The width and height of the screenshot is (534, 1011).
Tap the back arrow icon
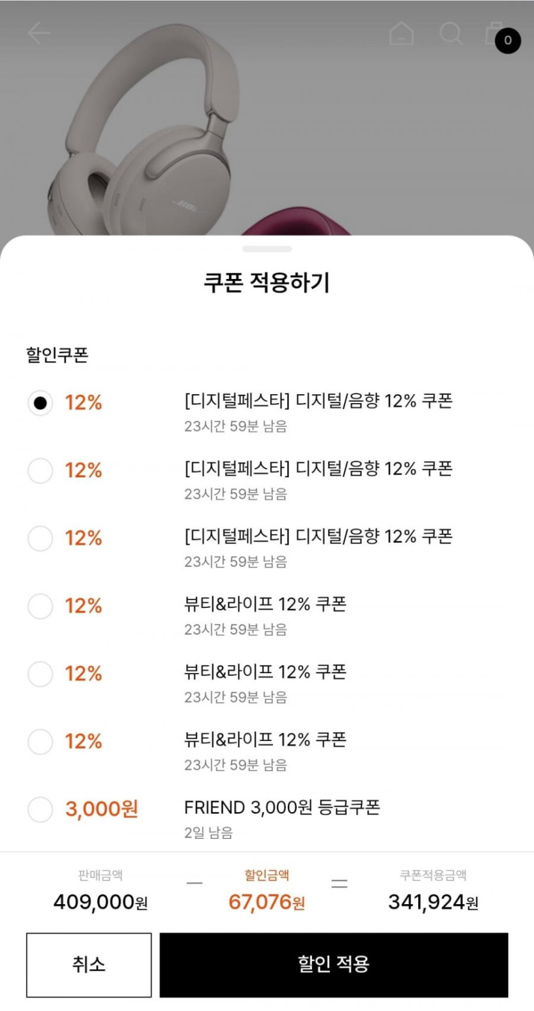click(39, 33)
